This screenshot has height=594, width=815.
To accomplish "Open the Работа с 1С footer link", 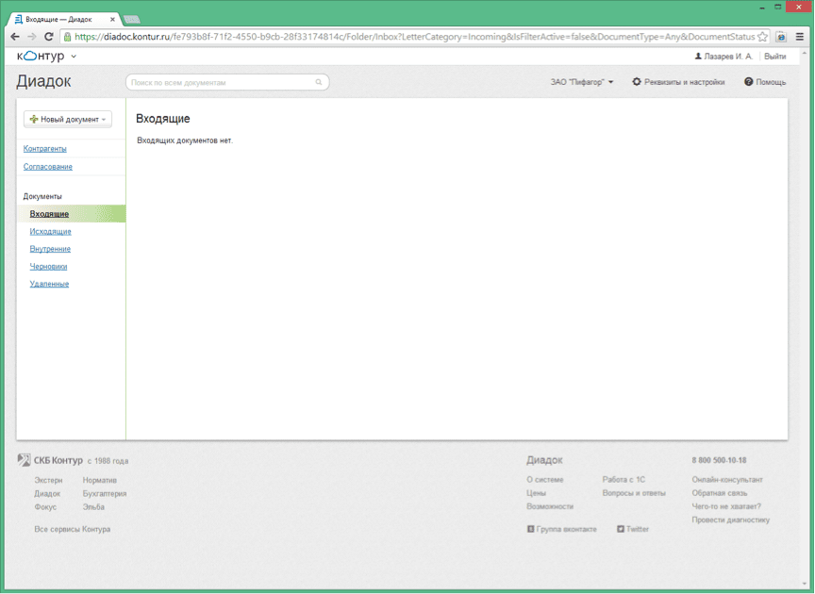I will point(624,479).
